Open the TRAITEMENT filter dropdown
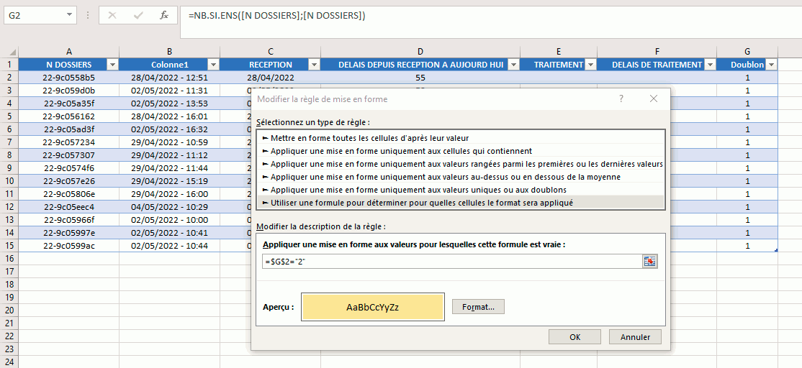The image size is (802, 368). (590, 65)
